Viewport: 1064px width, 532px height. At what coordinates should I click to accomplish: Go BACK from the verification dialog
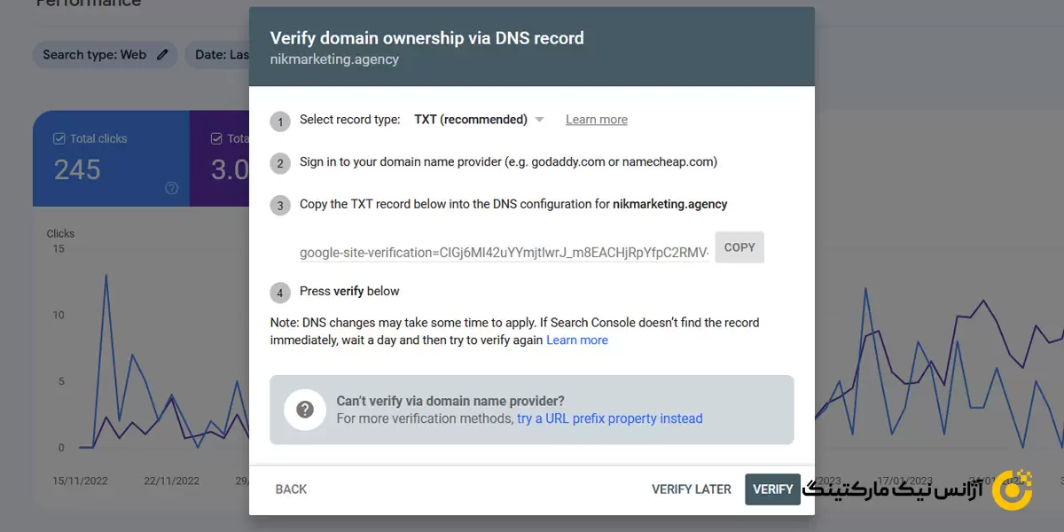point(291,489)
